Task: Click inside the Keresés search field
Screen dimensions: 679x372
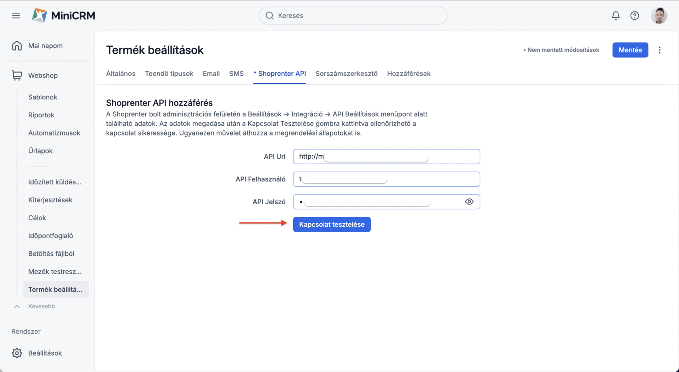Action: pyautogui.click(x=353, y=16)
